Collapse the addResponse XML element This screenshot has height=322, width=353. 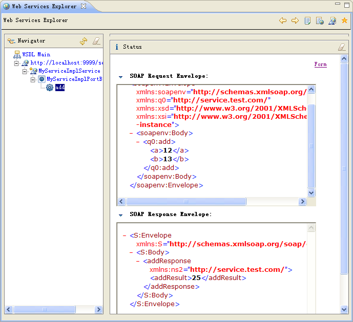point(138,261)
